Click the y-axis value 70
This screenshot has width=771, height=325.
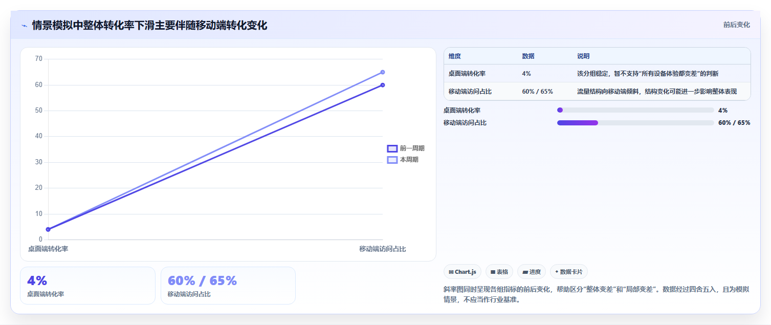39,59
